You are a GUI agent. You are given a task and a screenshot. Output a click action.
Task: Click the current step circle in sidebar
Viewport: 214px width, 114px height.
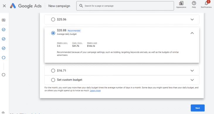tap(4, 58)
